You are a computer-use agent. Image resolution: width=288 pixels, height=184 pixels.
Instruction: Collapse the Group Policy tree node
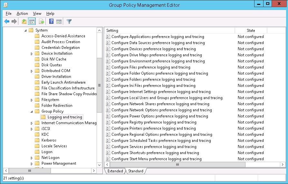(x=32, y=112)
